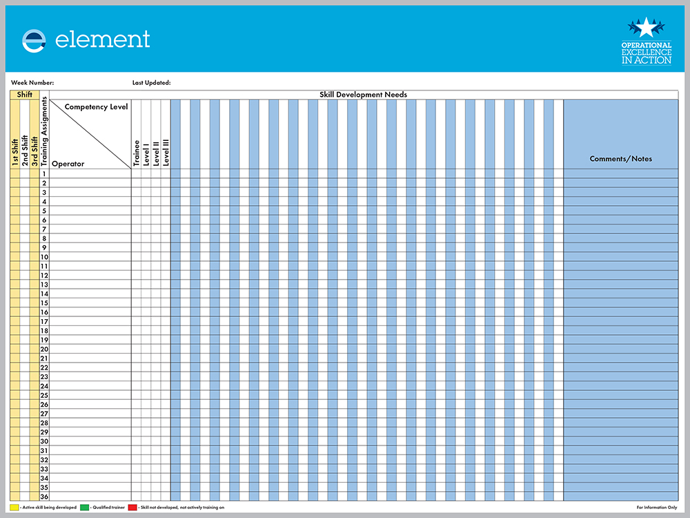Select row number 36
The width and height of the screenshot is (690, 518).
[x=44, y=496]
